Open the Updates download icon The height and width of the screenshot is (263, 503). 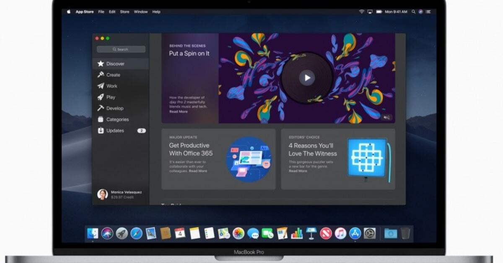pos(101,130)
